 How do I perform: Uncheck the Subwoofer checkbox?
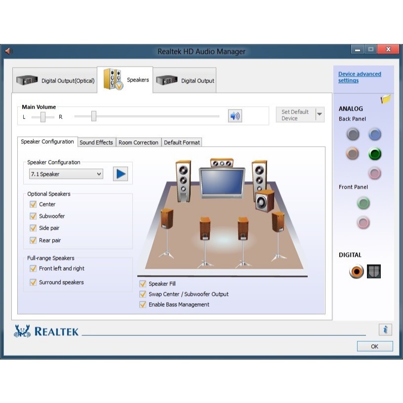(33, 216)
